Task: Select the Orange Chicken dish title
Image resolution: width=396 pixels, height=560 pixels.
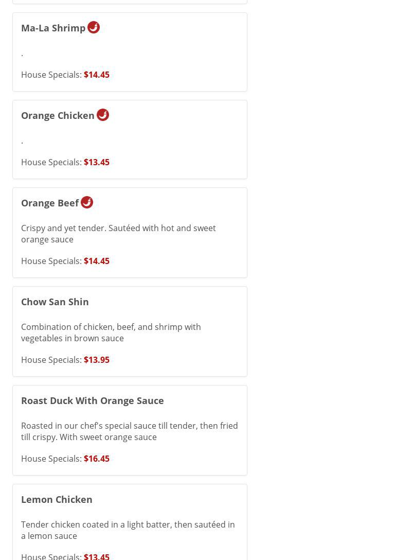Action: tap(58, 115)
